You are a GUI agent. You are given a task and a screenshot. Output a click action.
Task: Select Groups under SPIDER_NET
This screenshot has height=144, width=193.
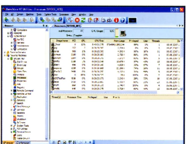point(20,68)
